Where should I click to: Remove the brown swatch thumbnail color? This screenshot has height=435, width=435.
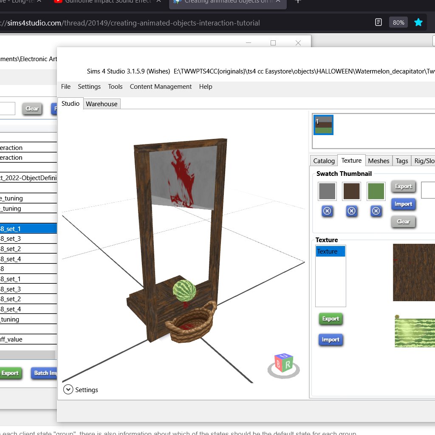[351, 211]
